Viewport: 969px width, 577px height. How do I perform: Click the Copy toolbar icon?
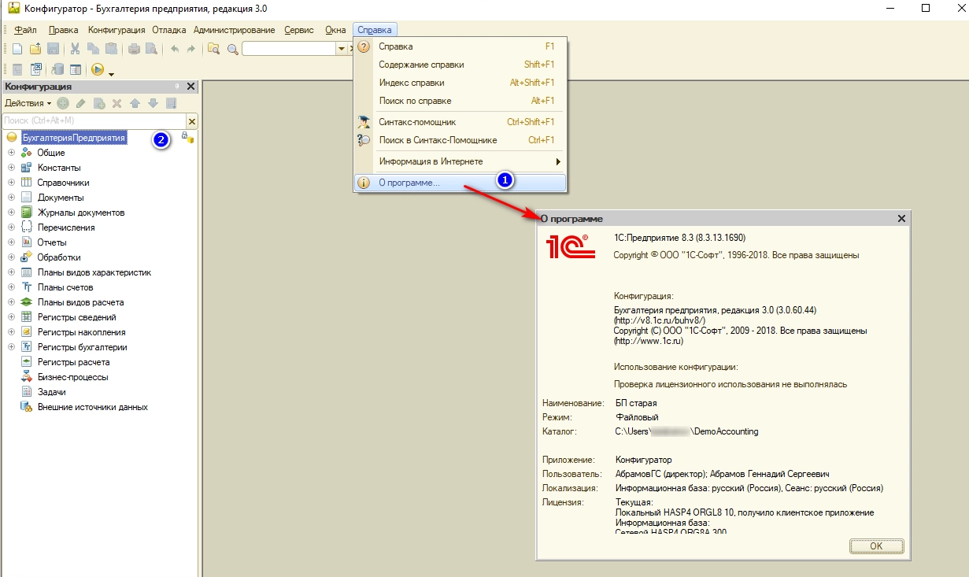[94, 49]
